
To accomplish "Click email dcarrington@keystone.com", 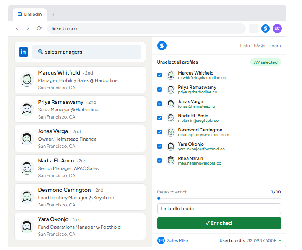I will tap(203, 135).
